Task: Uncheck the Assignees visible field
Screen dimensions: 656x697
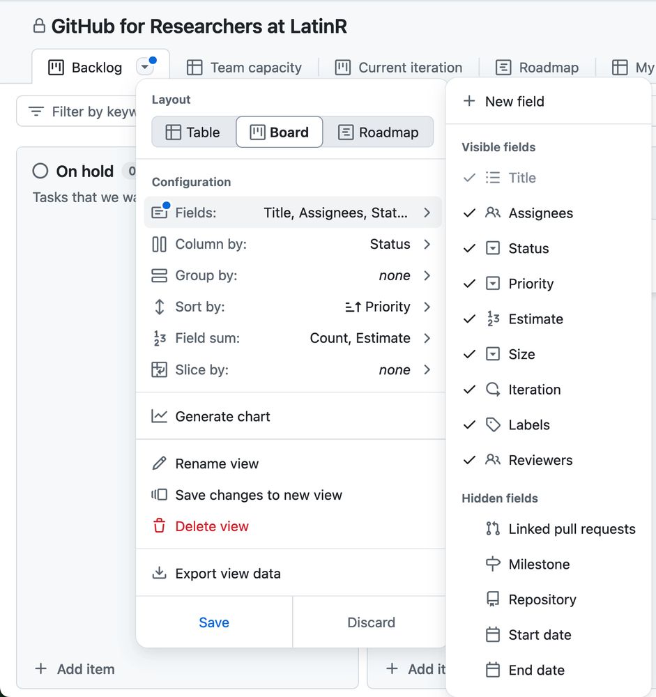Action: [x=469, y=213]
